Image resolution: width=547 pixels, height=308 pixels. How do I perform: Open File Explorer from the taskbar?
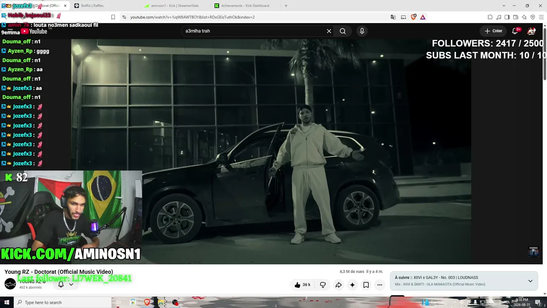pyautogui.click(x=161, y=302)
